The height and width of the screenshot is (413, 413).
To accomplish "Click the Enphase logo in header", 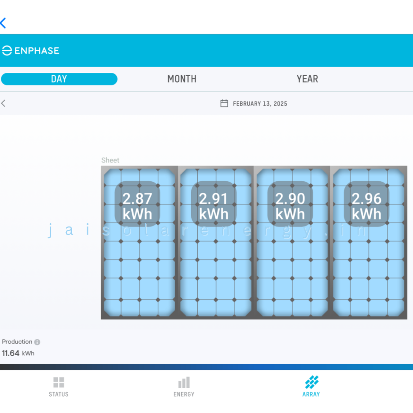I will [30, 51].
